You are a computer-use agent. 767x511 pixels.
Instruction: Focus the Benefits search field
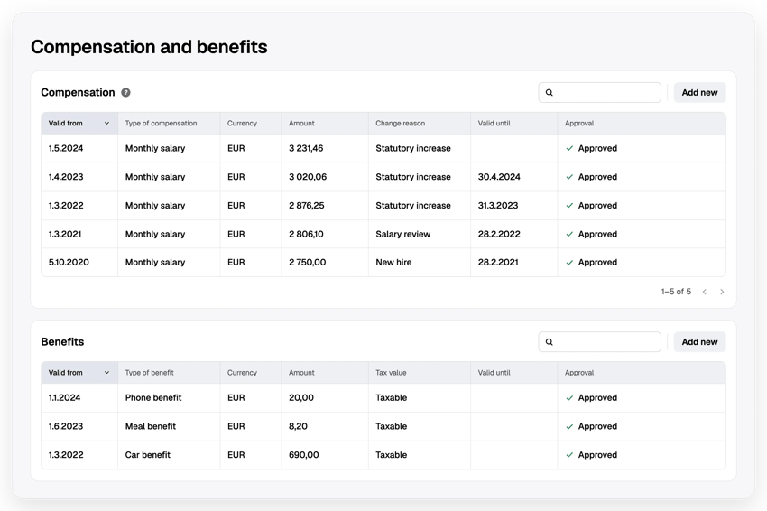[600, 342]
